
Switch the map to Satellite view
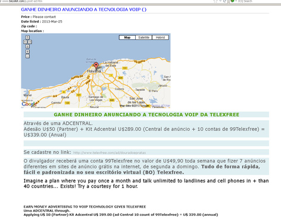(x=143, y=37)
